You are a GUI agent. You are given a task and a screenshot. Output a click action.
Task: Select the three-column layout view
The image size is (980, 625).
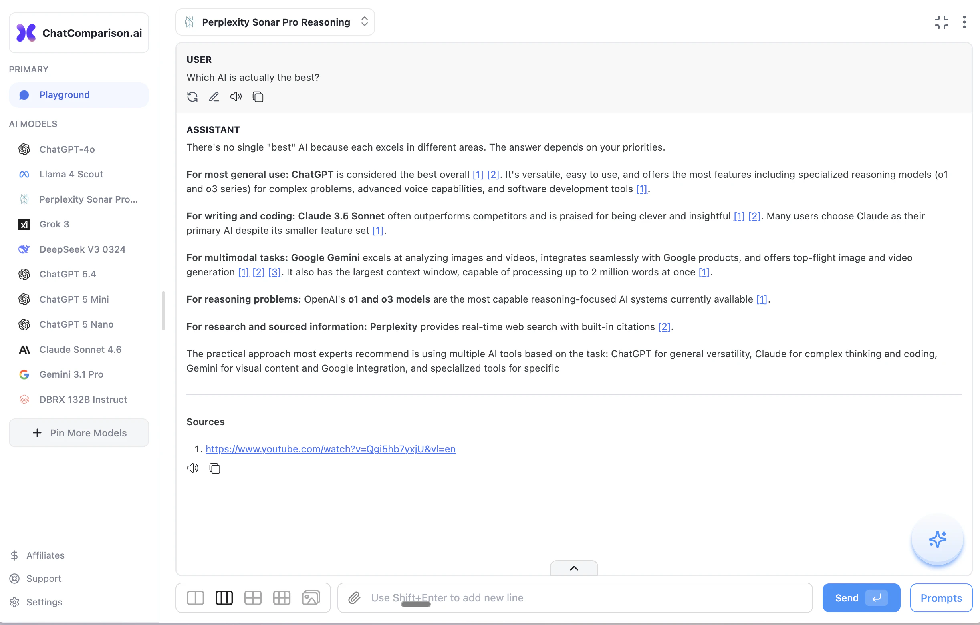point(224,598)
